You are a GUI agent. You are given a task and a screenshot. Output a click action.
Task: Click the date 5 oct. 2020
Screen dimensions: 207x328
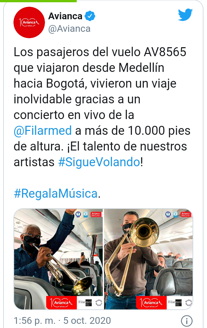[x=87, y=321]
